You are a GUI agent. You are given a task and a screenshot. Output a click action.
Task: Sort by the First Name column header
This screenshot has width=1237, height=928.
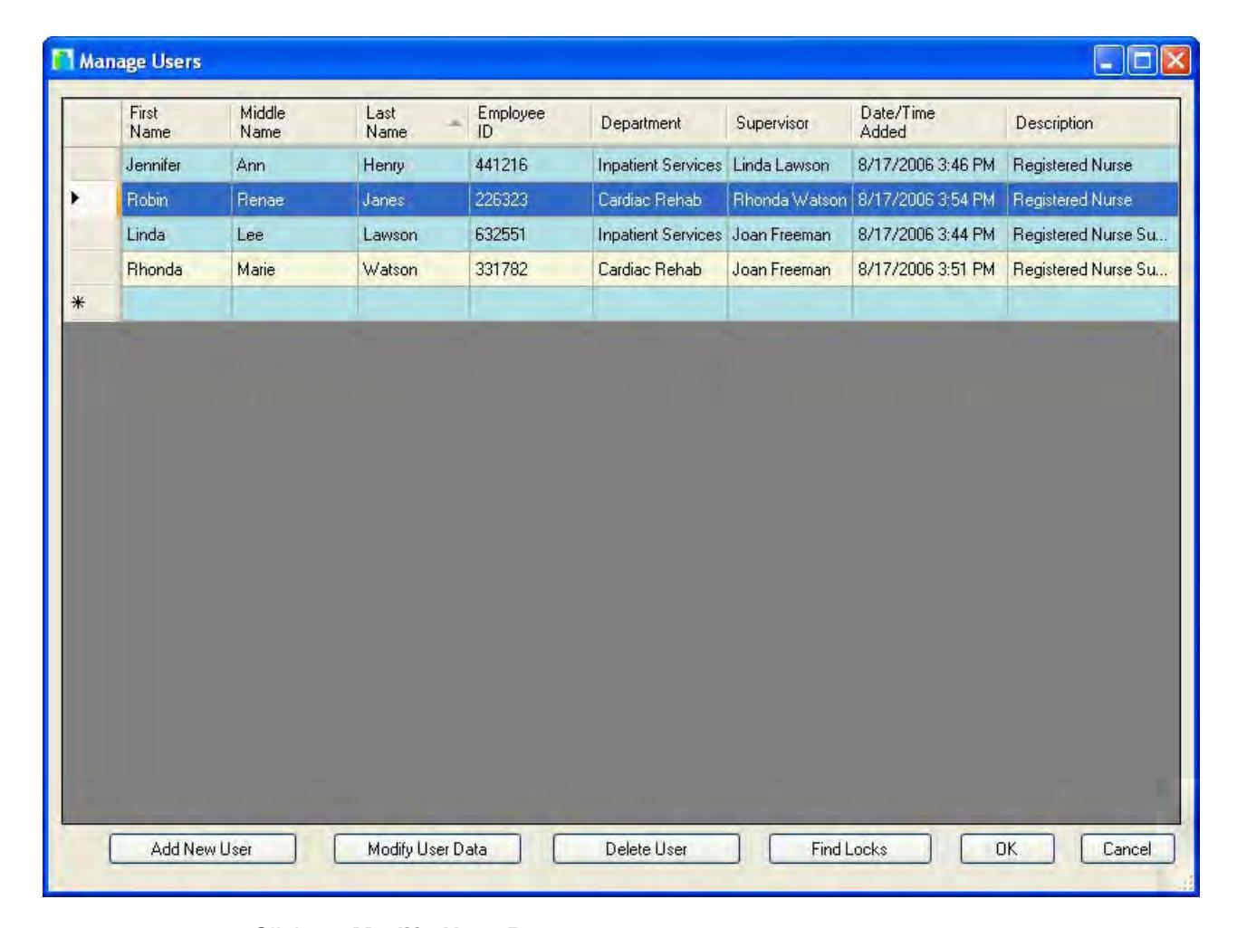[x=176, y=122]
